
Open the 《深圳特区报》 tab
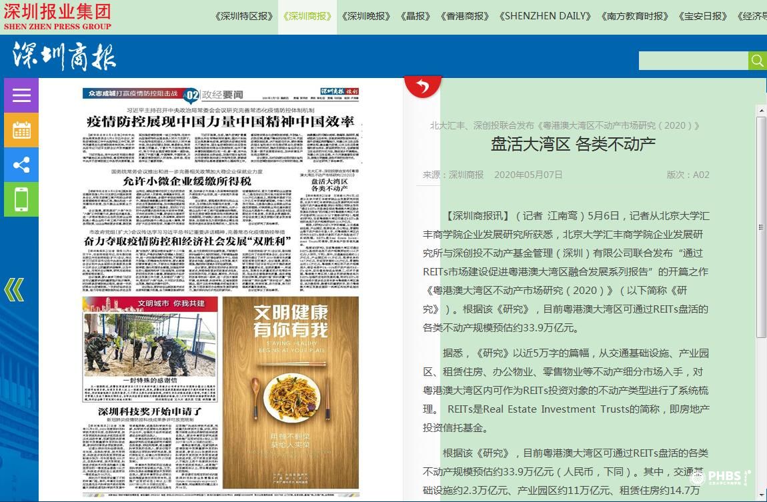tap(244, 16)
